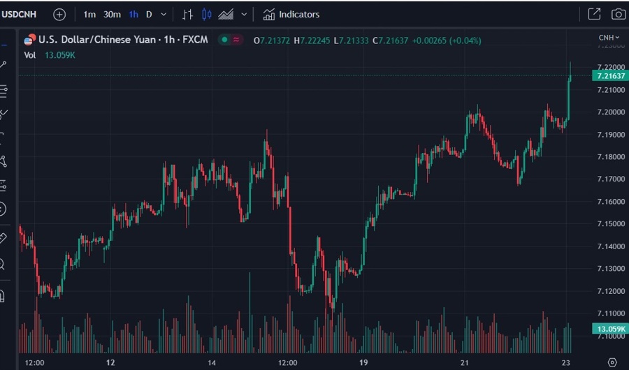The image size is (629, 370).
Task: Click the US/China flag symbol logo
Action: 29,40
